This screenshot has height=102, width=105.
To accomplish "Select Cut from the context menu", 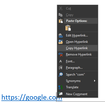I will tap(78, 8).
